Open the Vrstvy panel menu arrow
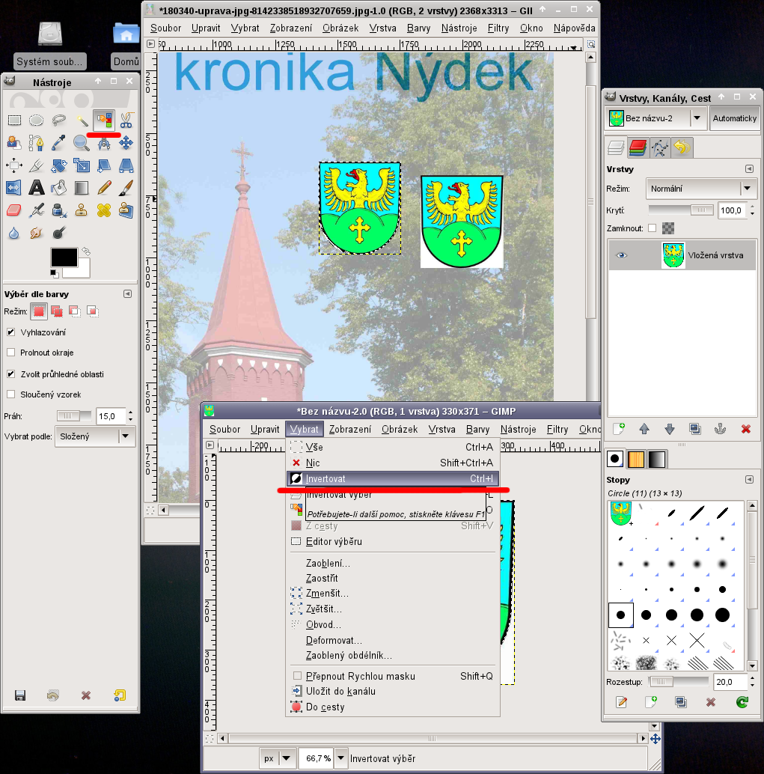 tap(749, 169)
